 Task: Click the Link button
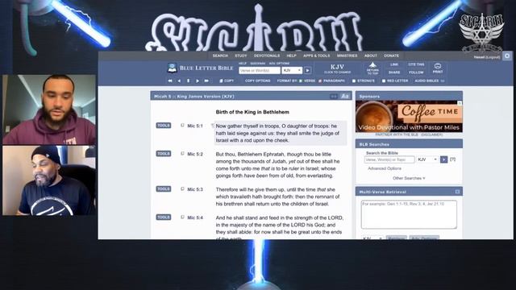pos(394,64)
